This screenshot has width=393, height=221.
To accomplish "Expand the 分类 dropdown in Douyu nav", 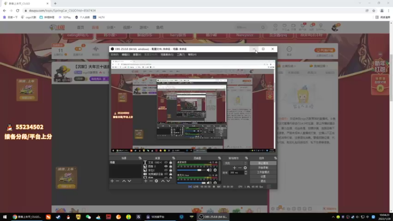I will [x=111, y=28].
